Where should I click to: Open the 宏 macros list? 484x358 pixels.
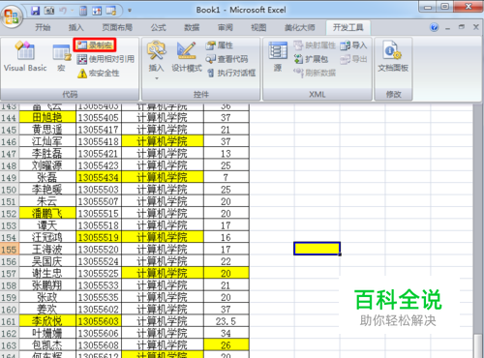point(61,57)
